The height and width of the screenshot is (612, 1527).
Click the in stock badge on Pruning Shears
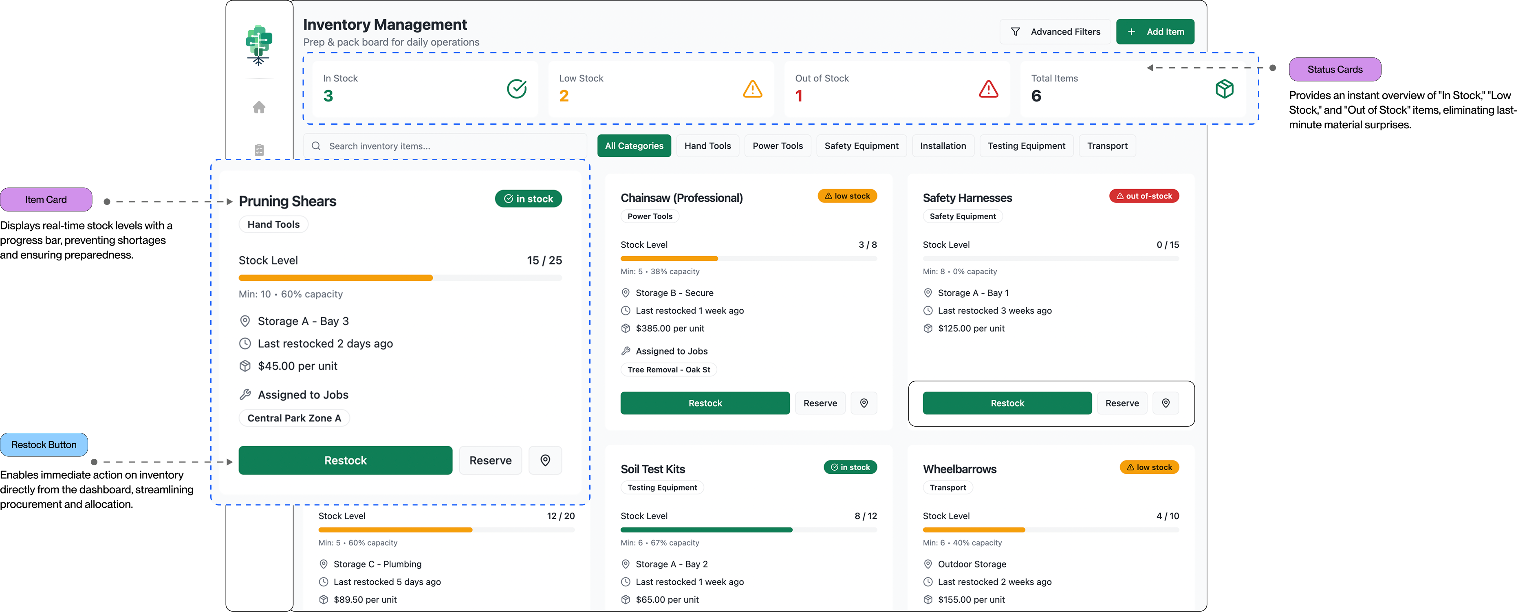tap(528, 199)
